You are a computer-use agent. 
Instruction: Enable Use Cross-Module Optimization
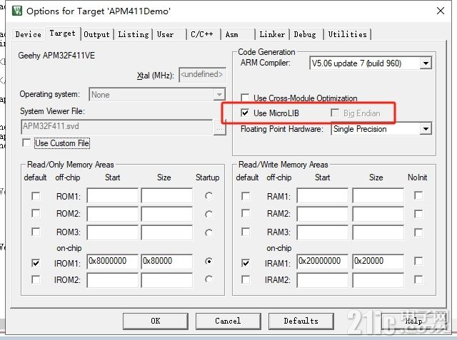point(245,98)
